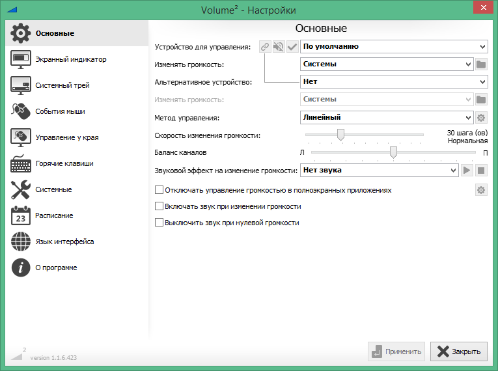Click the folder icon beside disabled Системы dropdown
Viewport: 498px width, 371px height.
481,100
